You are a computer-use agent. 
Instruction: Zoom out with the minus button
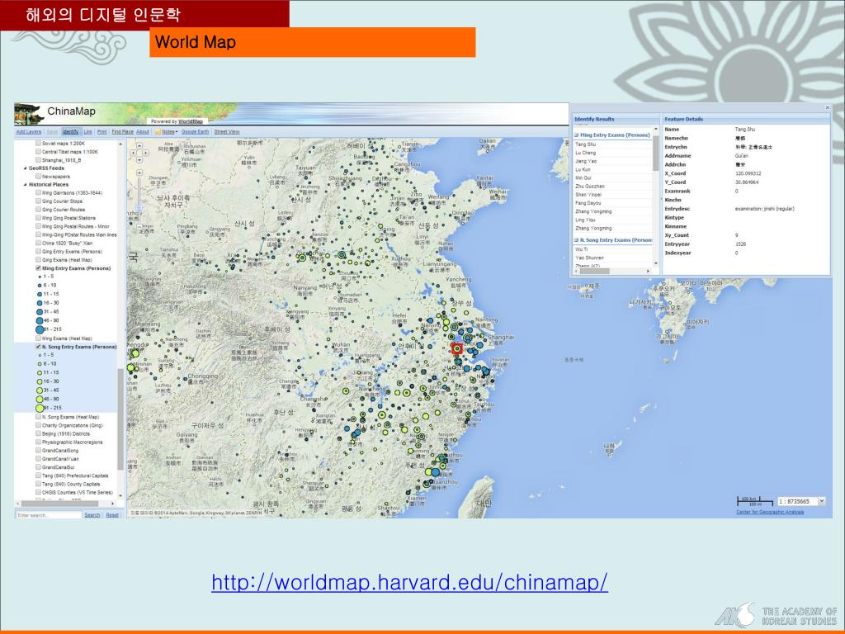(139, 225)
